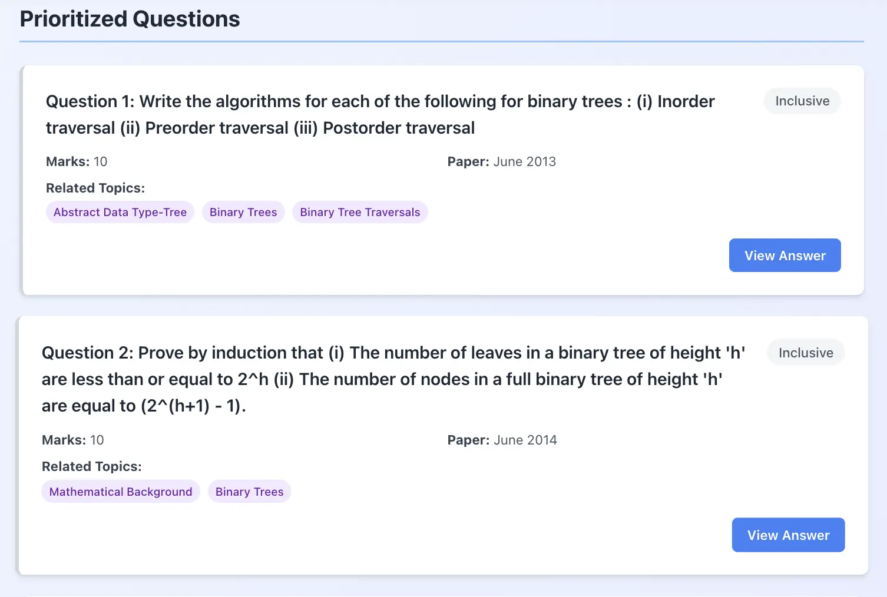Screen dimensions: 887x597
Task: Choose the Binary Tree Traversals topic tag
Action: (x=360, y=212)
